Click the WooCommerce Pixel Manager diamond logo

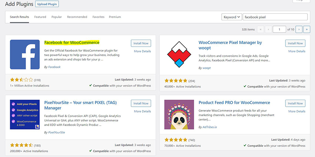(x=179, y=55)
